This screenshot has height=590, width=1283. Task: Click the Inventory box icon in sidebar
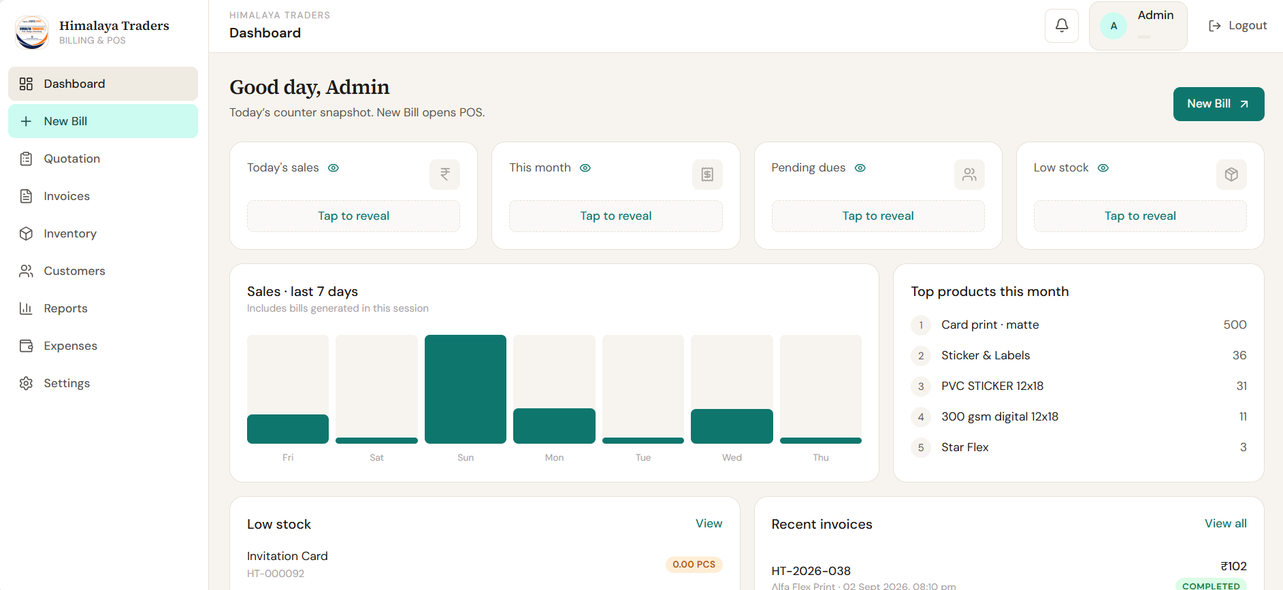[26, 233]
